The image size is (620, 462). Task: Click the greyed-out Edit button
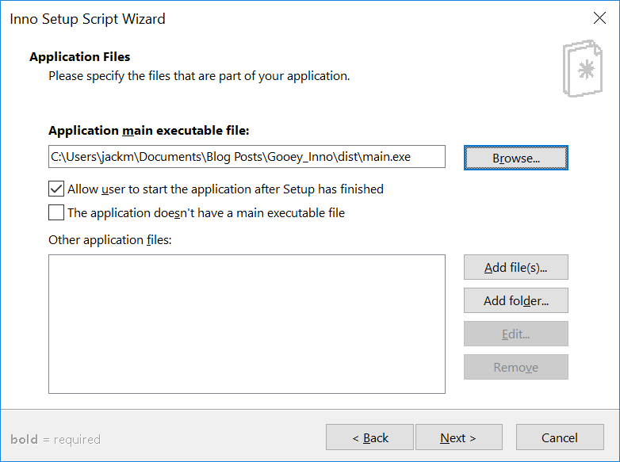point(515,334)
